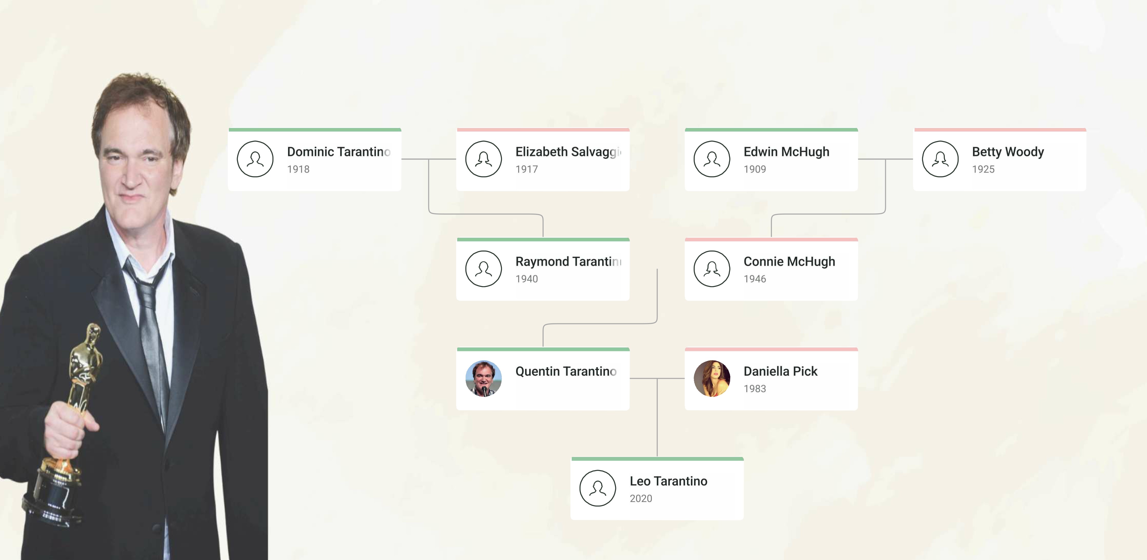Image resolution: width=1147 pixels, height=560 pixels.
Task: Click Edwin McHugh's profile silhouette icon
Action: (x=712, y=159)
